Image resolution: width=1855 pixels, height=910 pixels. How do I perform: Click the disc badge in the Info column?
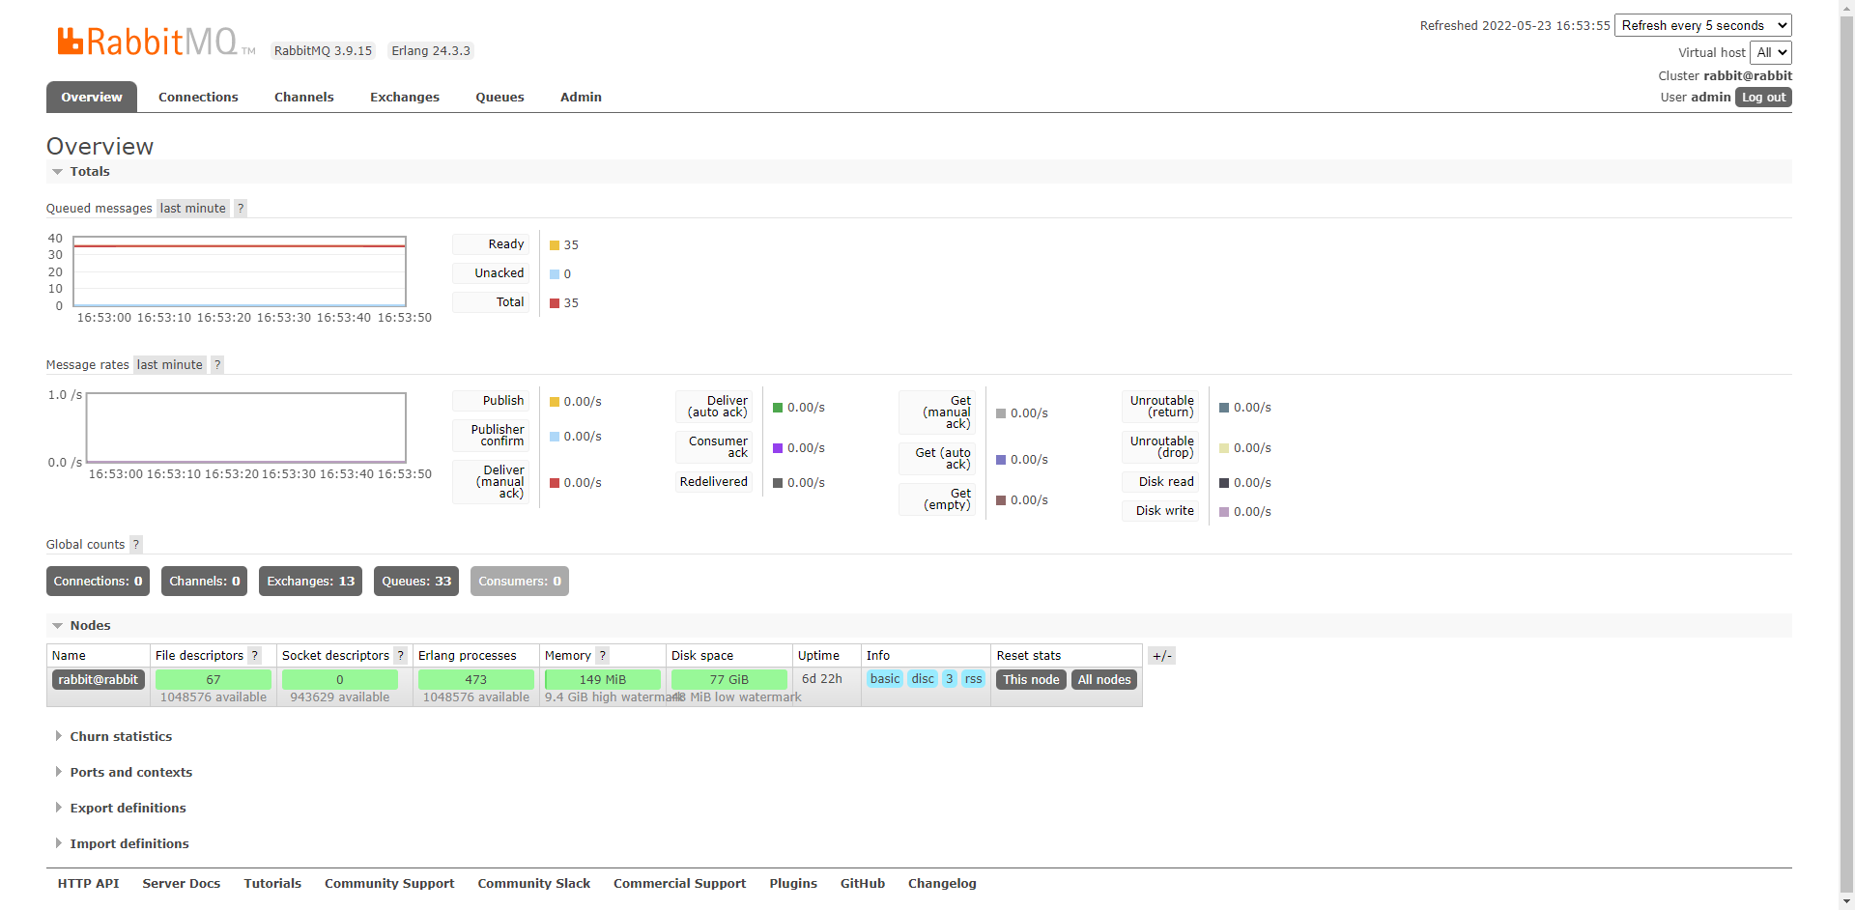pyautogui.click(x=922, y=679)
